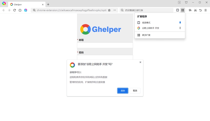Toggle reading mode icon in toolbar
210x121 pixels.
tap(177, 10)
